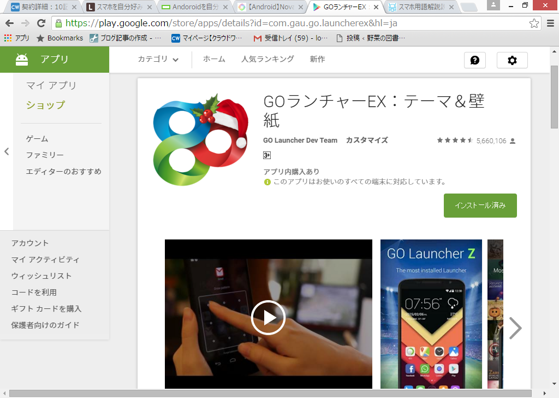Play the GO Launcher promo video
This screenshot has height=398, width=559.
(268, 317)
